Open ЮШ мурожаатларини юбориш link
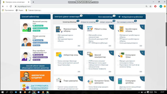Screen dimensions: 167x94 pos(65,36)
